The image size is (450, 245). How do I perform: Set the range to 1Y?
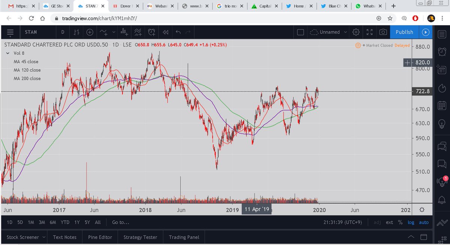pos(77,222)
